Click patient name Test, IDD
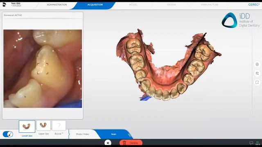 [16, 3]
